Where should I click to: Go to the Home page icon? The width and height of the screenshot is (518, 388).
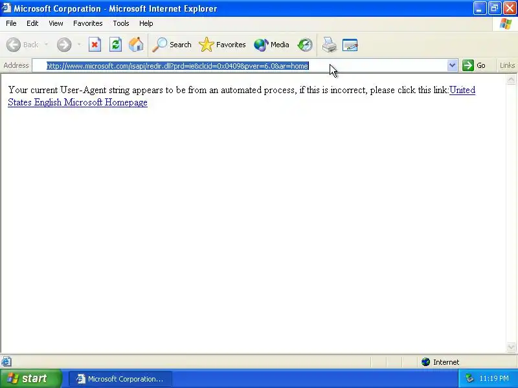(x=136, y=45)
